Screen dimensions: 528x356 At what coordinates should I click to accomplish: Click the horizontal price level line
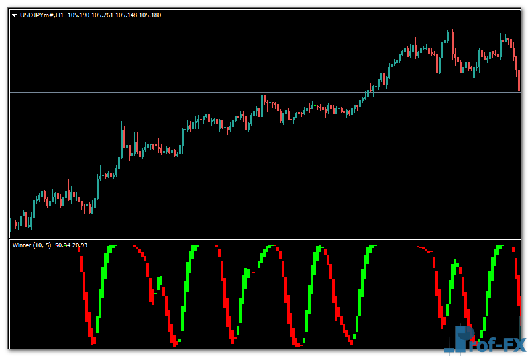tap(199, 92)
